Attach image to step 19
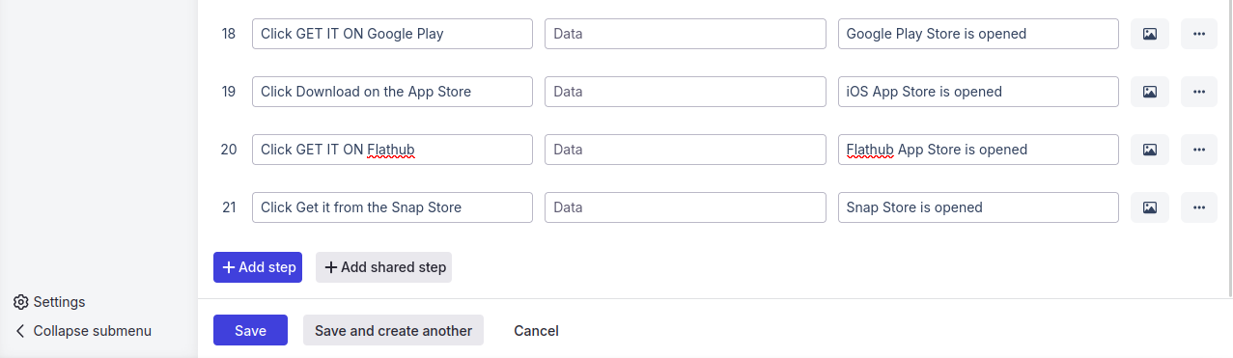The image size is (1233, 358). click(1150, 92)
